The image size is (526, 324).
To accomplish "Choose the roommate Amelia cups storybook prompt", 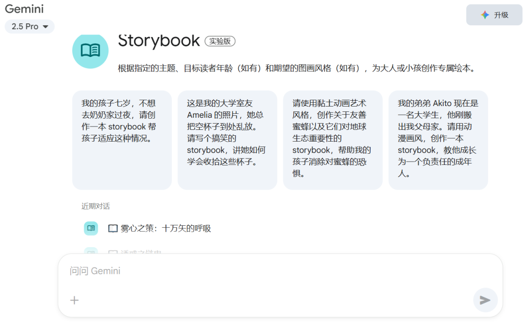I will (227, 140).
